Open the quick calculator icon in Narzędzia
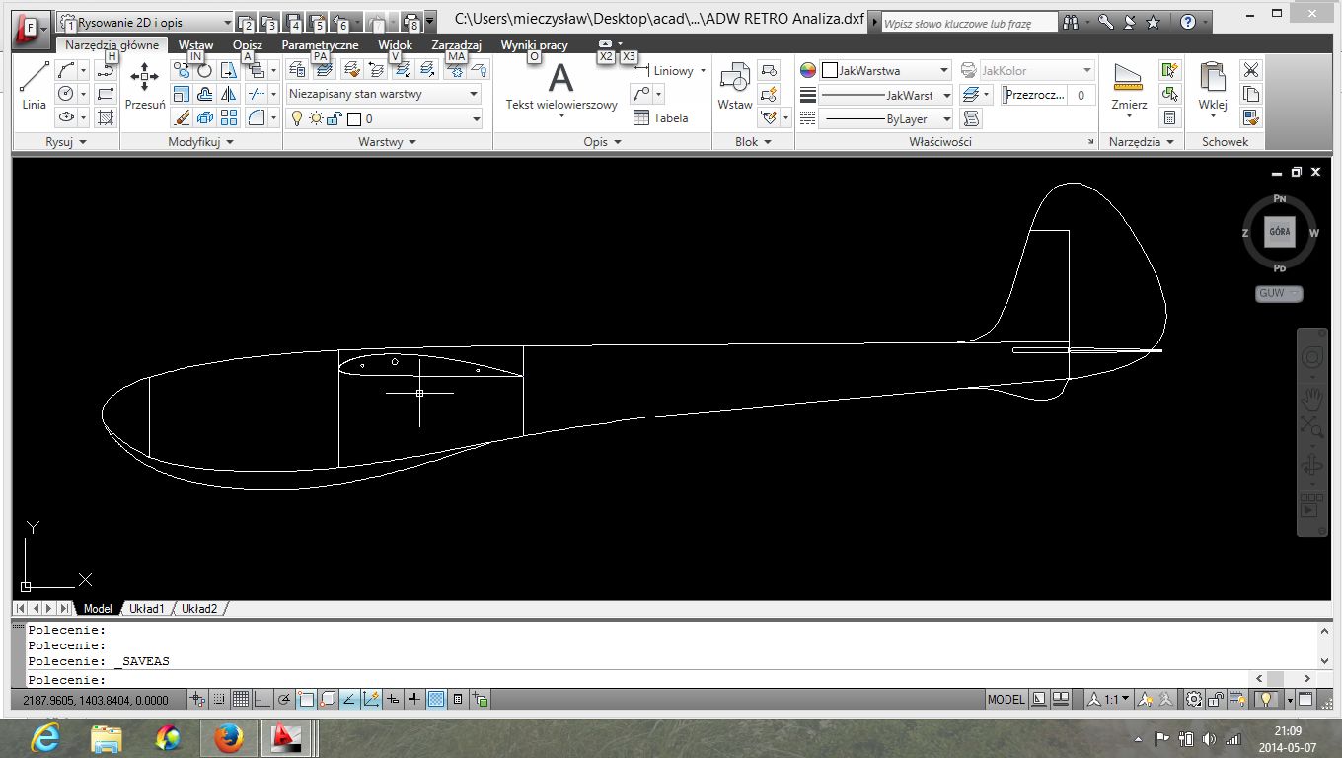The width and height of the screenshot is (1342, 758). [1170, 118]
